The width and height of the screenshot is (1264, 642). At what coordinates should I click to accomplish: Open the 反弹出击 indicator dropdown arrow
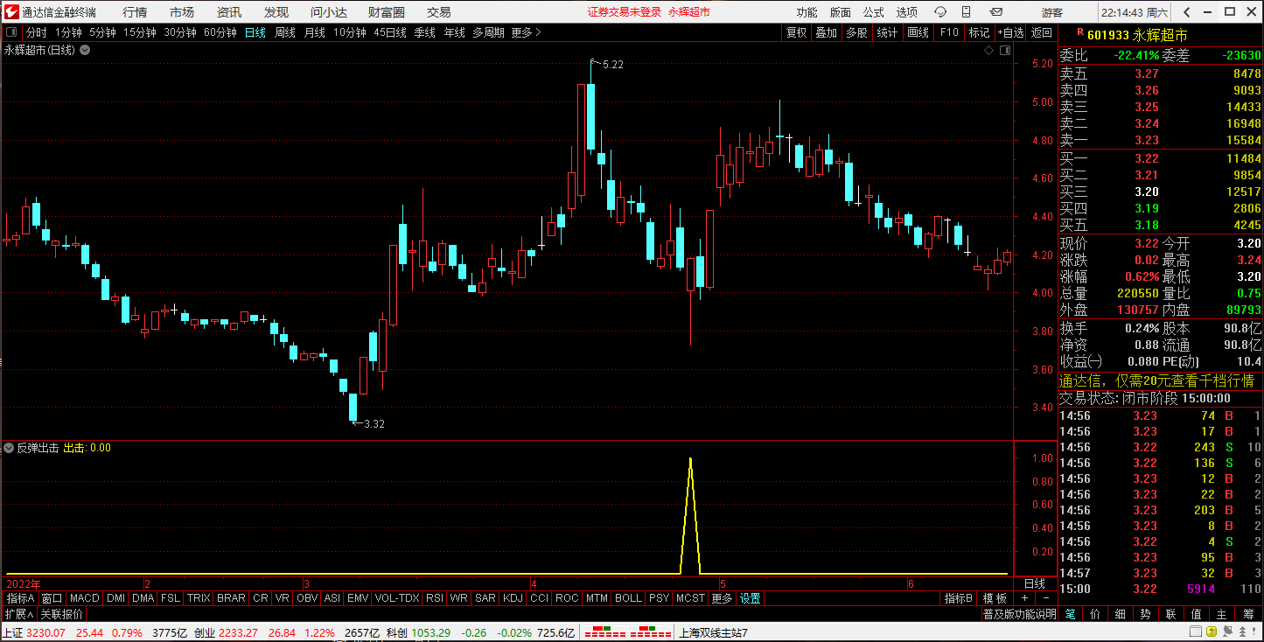[9, 448]
